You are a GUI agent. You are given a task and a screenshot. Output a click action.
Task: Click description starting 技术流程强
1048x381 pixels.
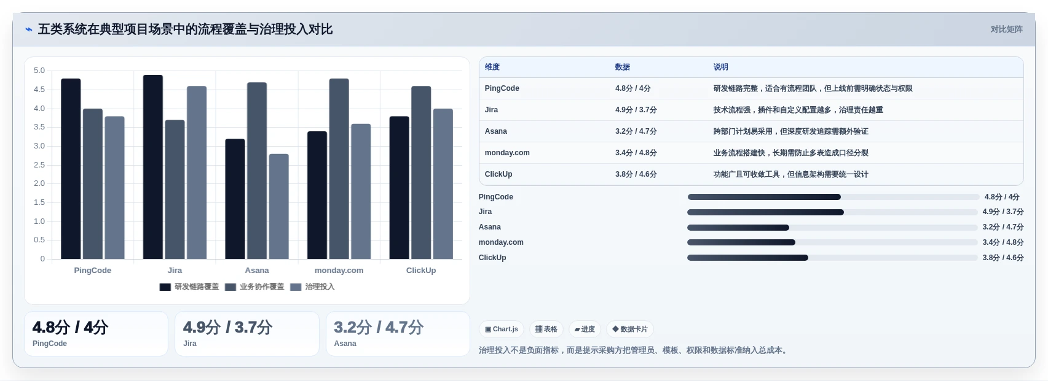798,110
